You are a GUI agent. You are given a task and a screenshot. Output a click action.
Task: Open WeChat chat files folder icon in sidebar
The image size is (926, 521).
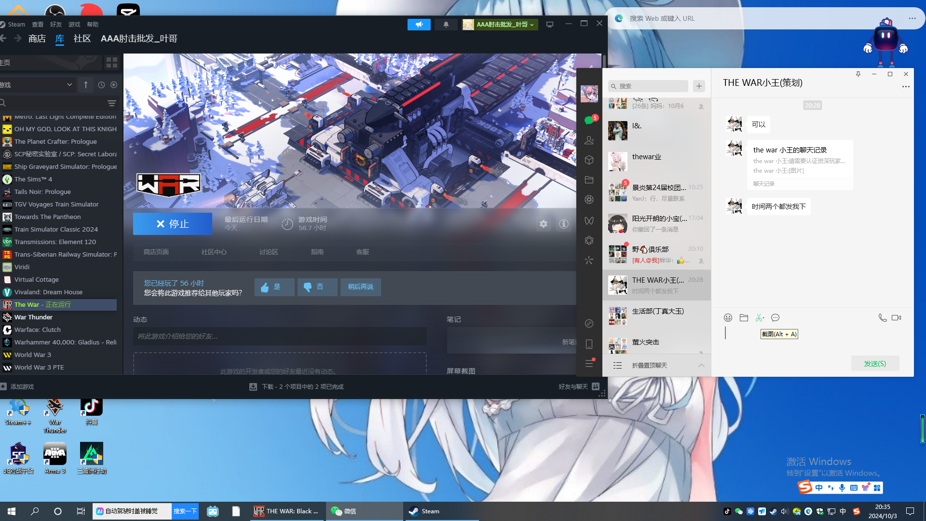click(589, 180)
